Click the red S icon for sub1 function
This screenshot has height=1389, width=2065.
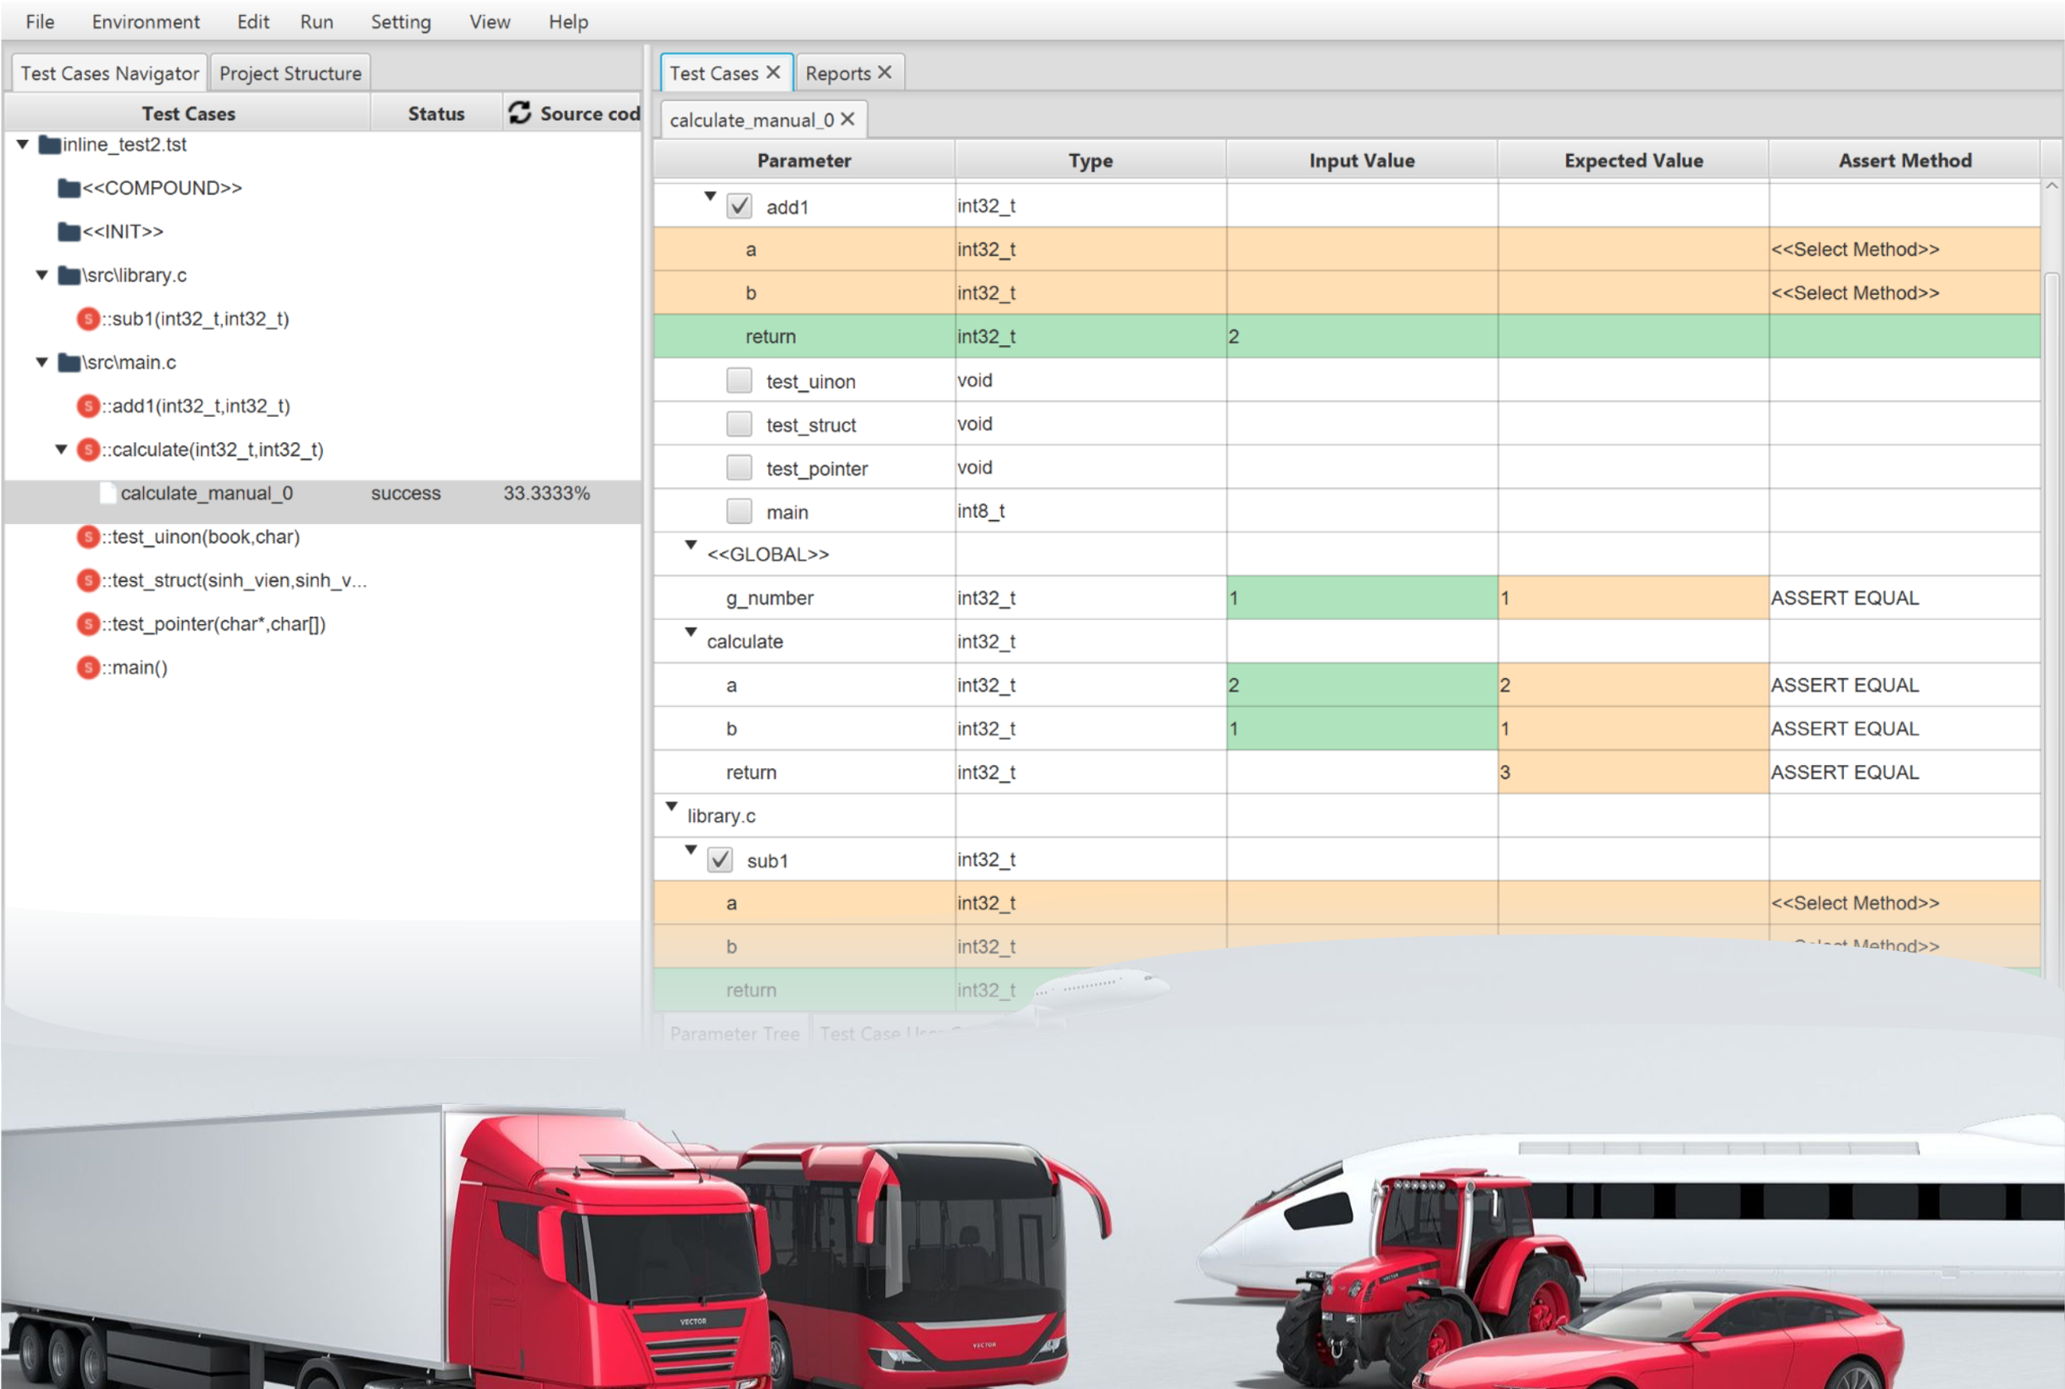87,319
